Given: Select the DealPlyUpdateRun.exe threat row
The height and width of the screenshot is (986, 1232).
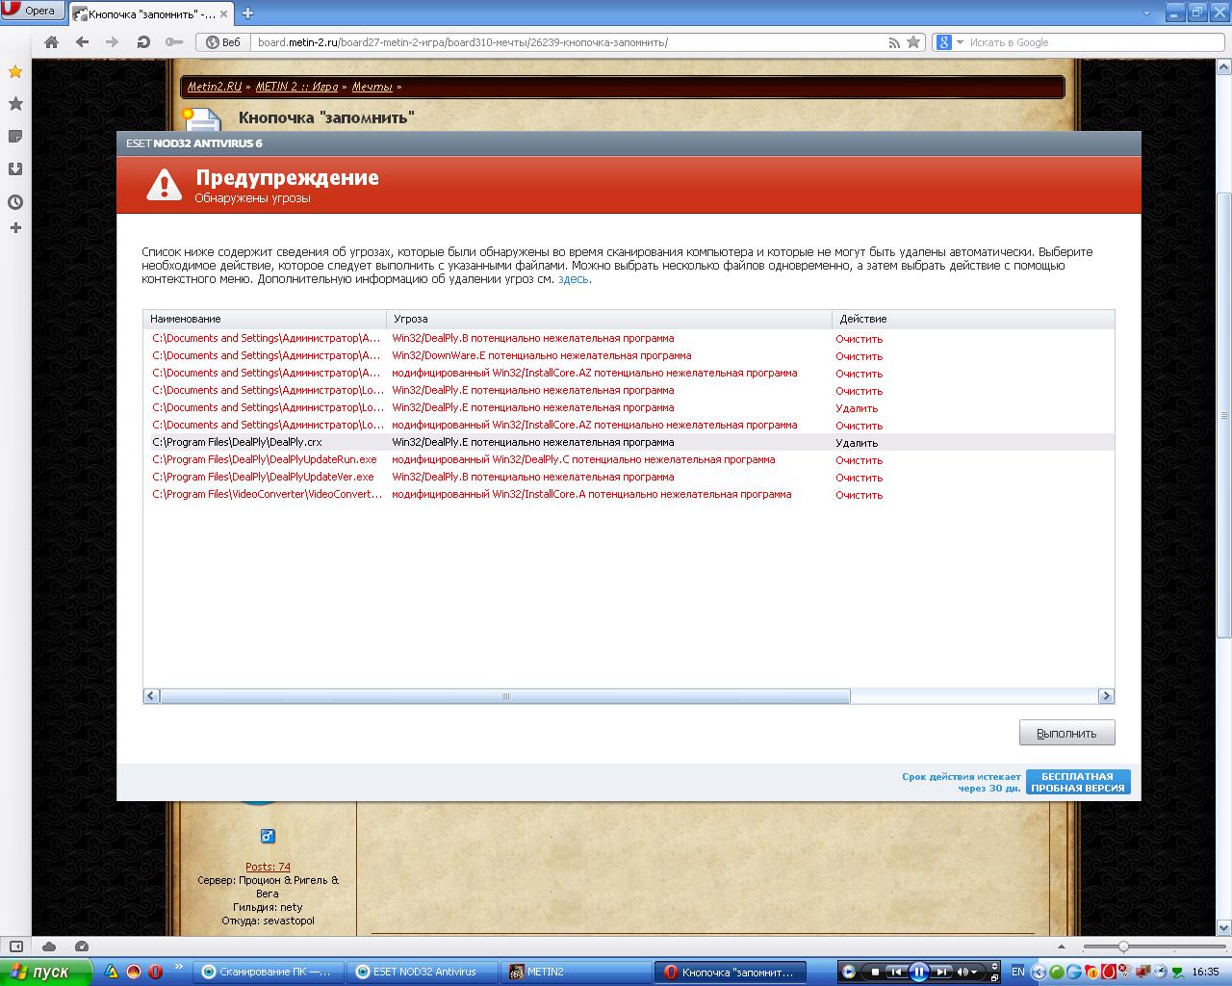Looking at the screenshot, I should [x=629, y=460].
